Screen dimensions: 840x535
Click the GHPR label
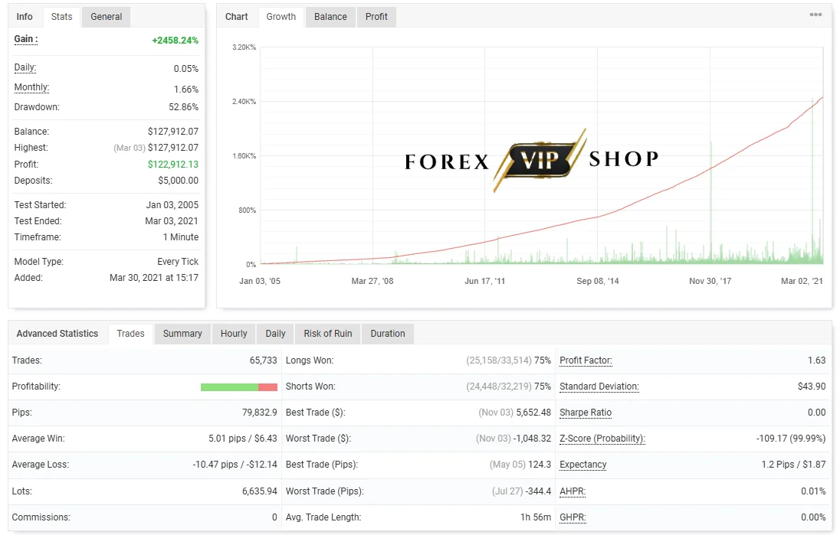point(573,517)
